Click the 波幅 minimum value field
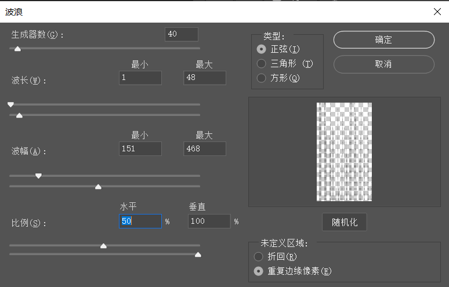The width and height of the screenshot is (449, 287). point(140,149)
